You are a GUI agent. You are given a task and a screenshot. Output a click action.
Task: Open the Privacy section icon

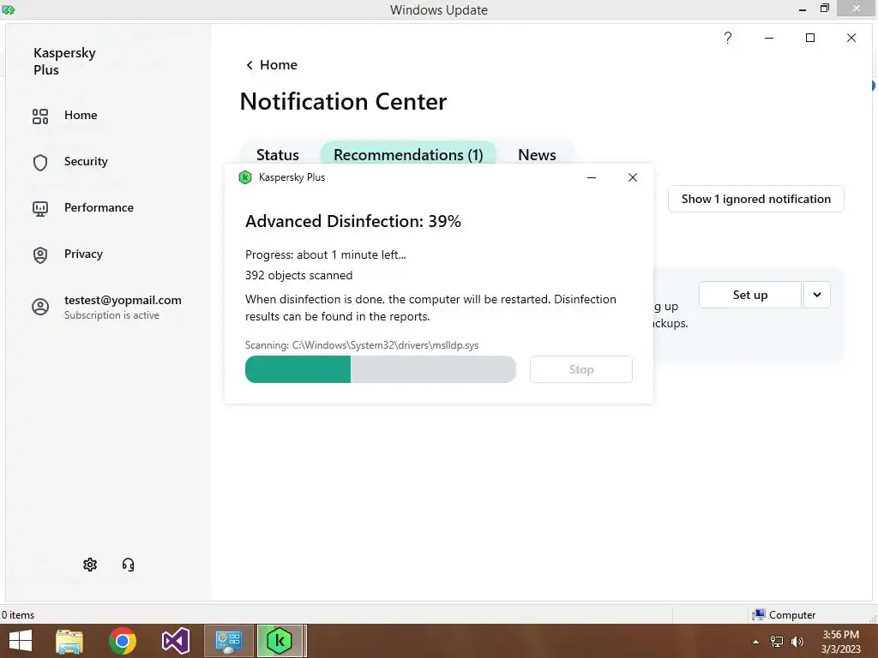tap(40, 255)
